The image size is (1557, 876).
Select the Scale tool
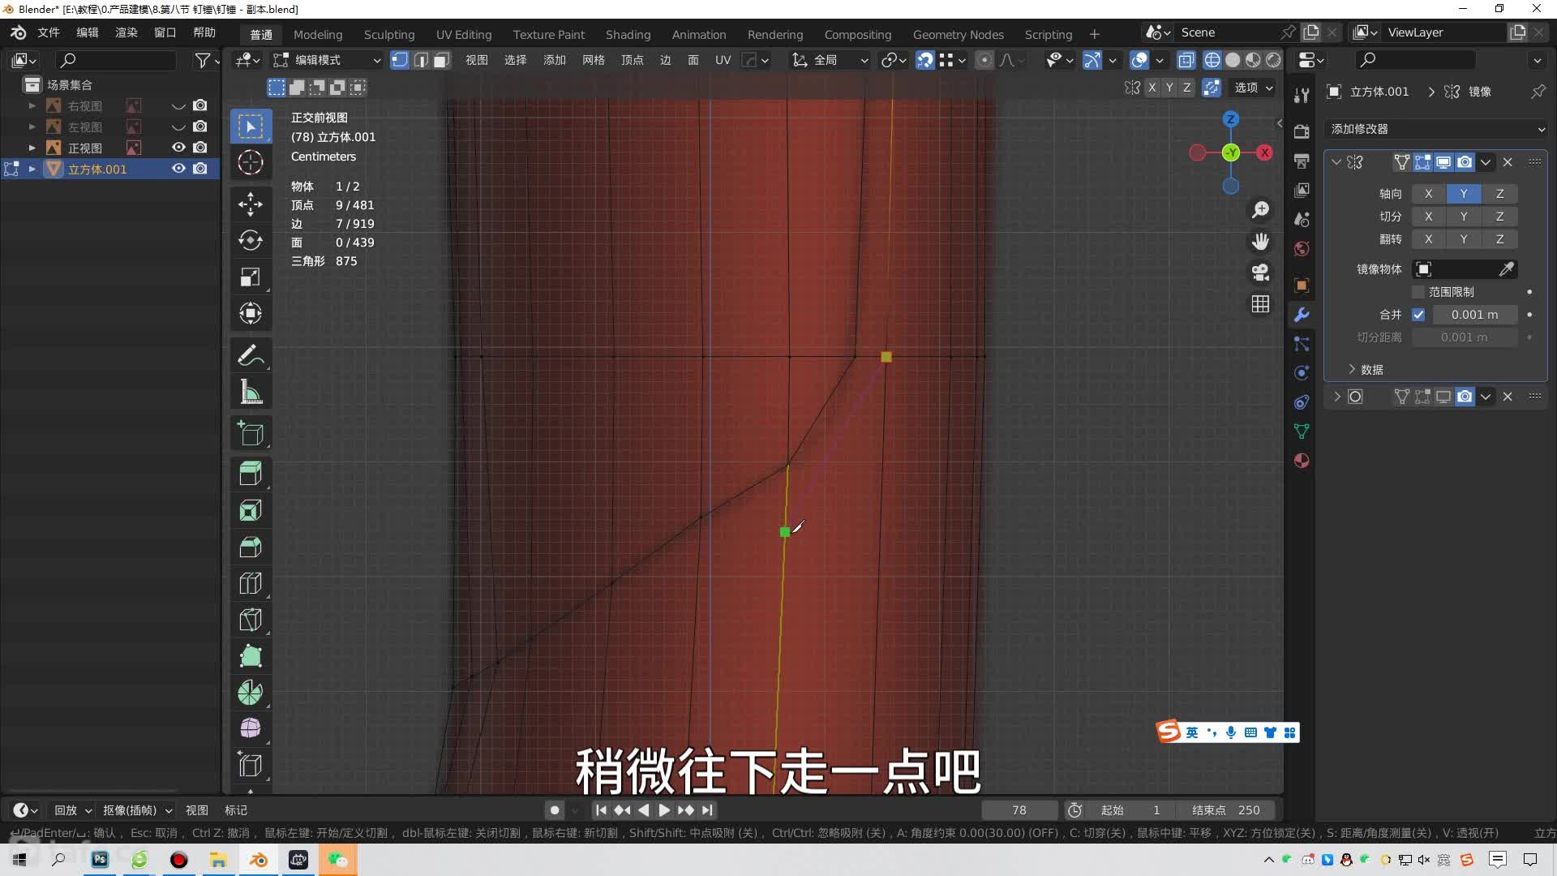pos(251,277)
